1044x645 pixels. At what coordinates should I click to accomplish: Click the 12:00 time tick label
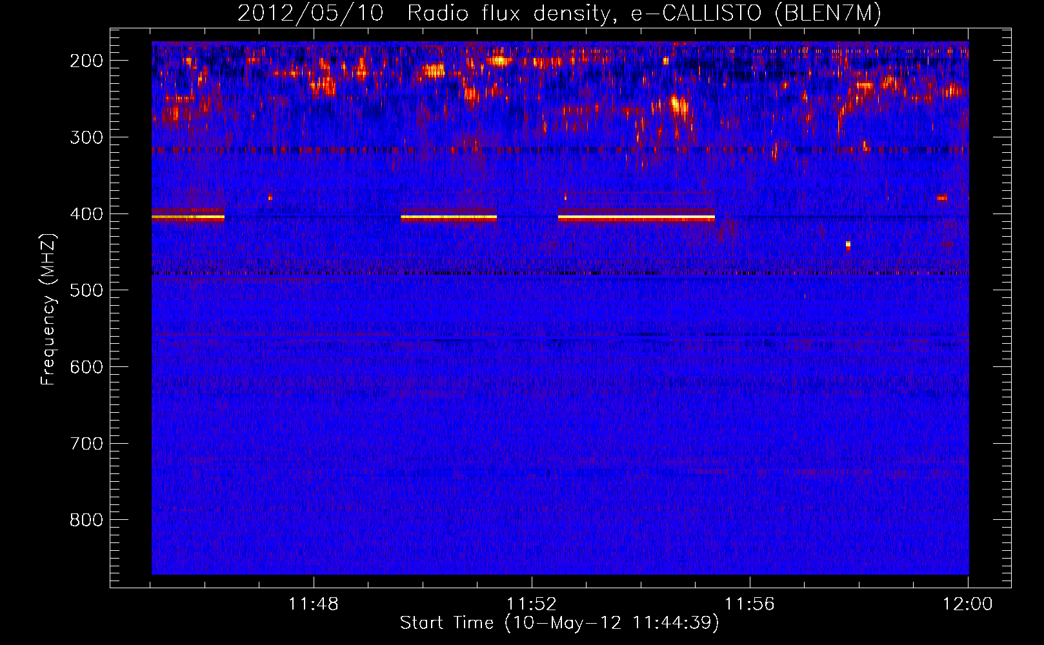tap(967, 604)
